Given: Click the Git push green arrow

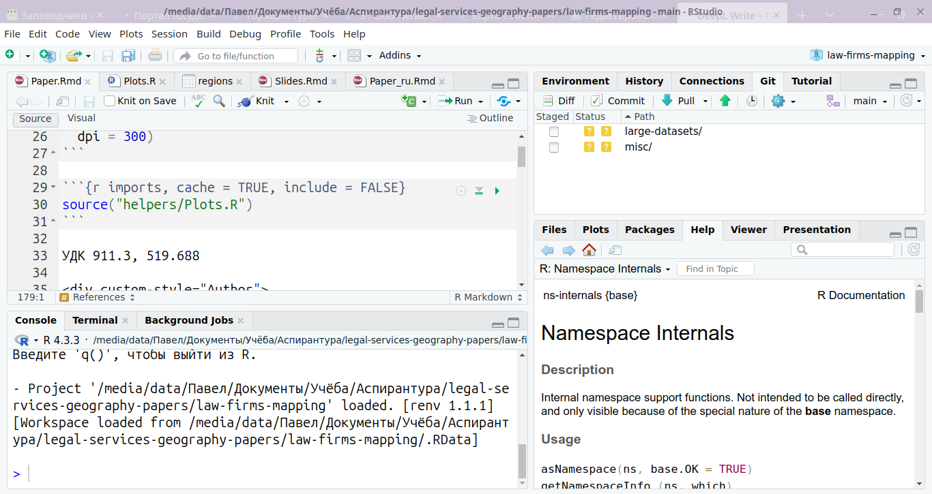Looking at the screenshot, I should click(x=725, y=101).
